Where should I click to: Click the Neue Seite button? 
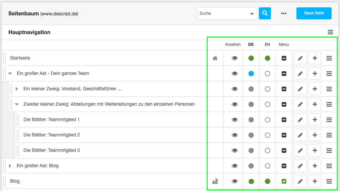(314, 13)
